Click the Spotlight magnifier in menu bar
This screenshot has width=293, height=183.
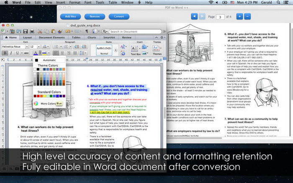coord(278,3)
